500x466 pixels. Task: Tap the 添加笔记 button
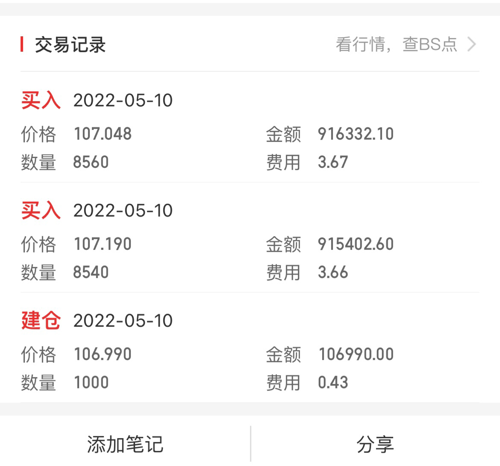[x=125, y=444]
